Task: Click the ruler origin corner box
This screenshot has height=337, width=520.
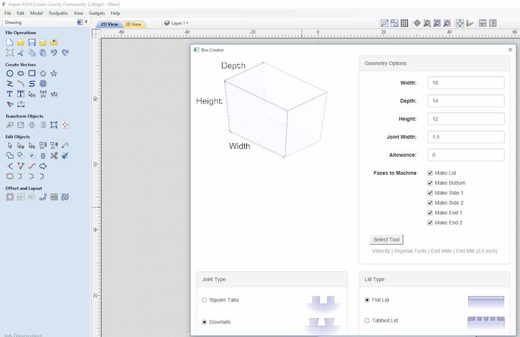Action: pyautogui.click(x=95, y=33)
